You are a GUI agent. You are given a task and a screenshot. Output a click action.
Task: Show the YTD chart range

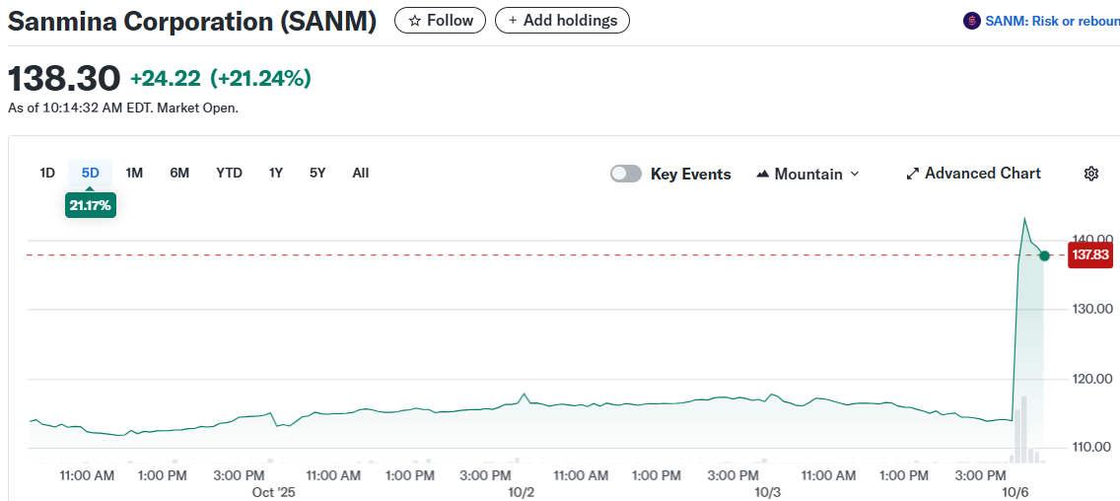pyautogui.click(x=229, y=173)
